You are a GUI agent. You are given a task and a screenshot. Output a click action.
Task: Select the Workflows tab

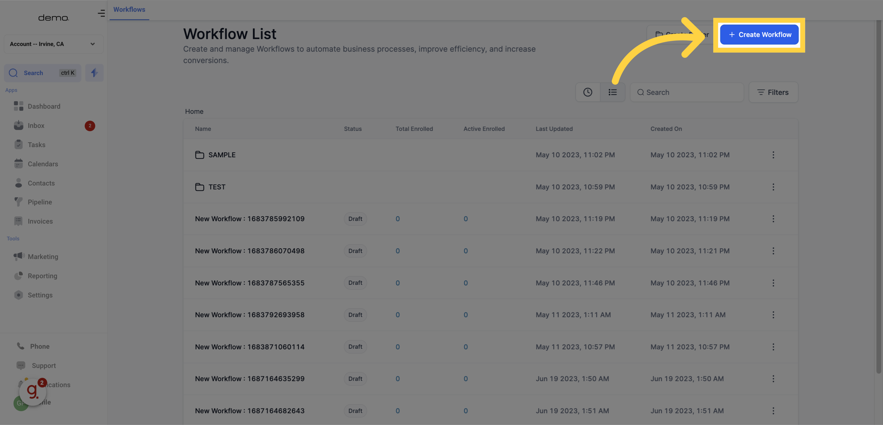click(x=129, y=10)
